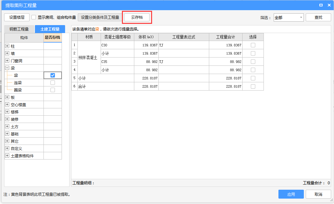Expand the 基础 tree node

(7, 134)
